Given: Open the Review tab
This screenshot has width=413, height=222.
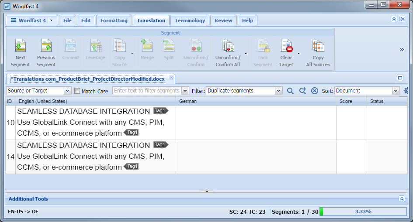Looking at the screenshot, I should [x=223, y=20].
